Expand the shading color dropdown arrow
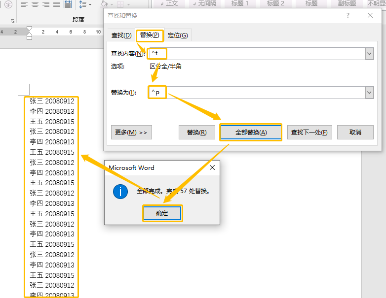Viewport: 386px width, 298px height. [x=112, y=4]
